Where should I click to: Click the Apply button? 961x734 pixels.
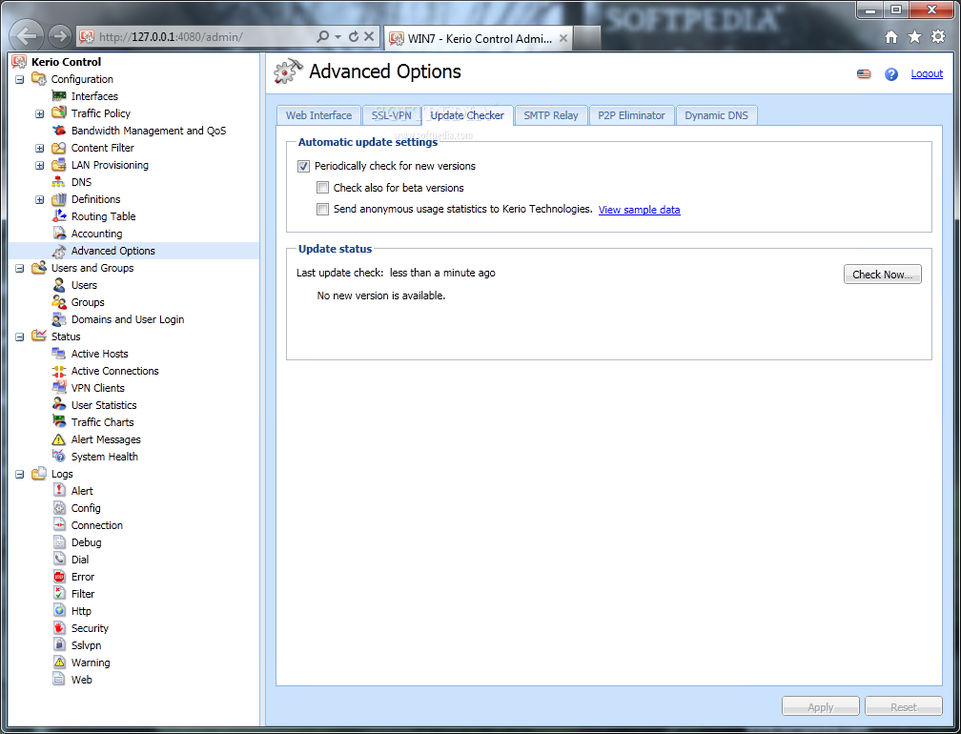coord(821,706)
